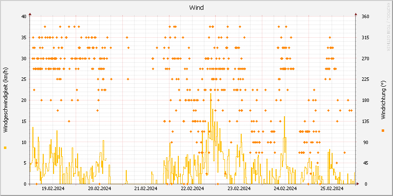
Task: Click the left axis value 10
Action: (24, 142)
